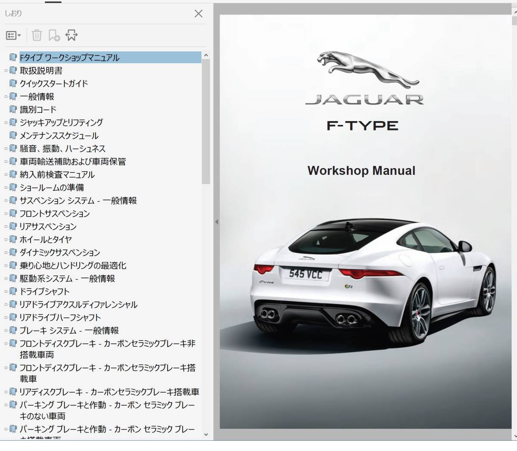Close the しおり bookmarks panel
Viewport: 517px width, 451px height.
coord(198,14)
